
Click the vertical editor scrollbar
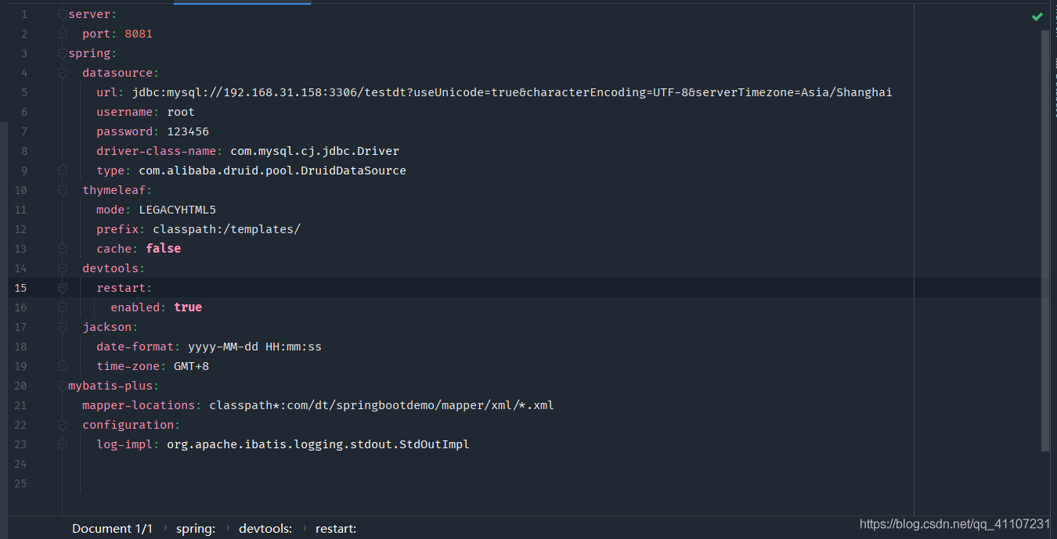pos(1045,235)
